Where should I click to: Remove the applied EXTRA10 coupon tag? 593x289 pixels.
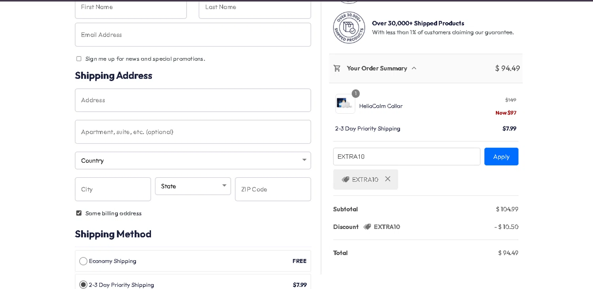(387, 179)
